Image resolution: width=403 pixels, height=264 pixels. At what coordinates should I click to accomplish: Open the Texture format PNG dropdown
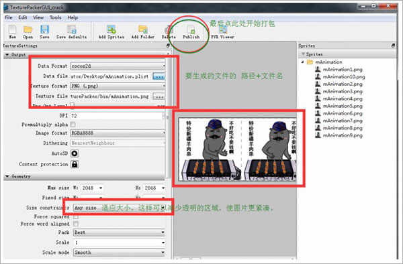118,86
